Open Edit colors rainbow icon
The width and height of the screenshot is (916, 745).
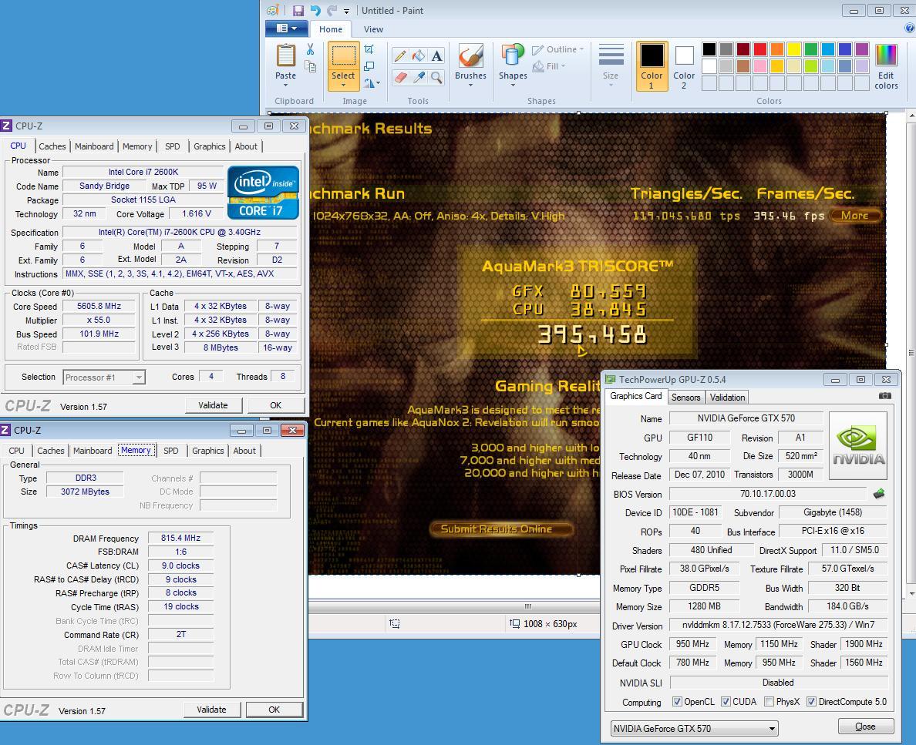tap(886, 56)
